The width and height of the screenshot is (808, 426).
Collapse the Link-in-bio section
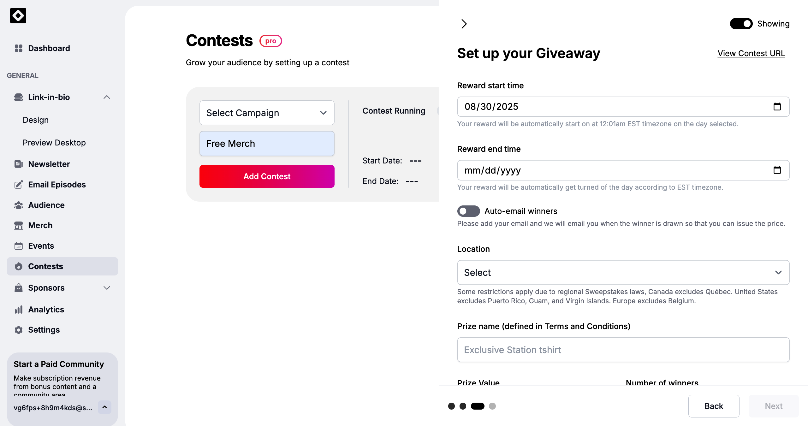coord(107,97)
